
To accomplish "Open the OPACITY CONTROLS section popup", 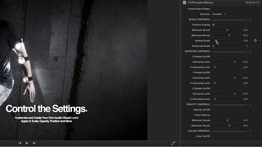I will click(x=250, y=105).
